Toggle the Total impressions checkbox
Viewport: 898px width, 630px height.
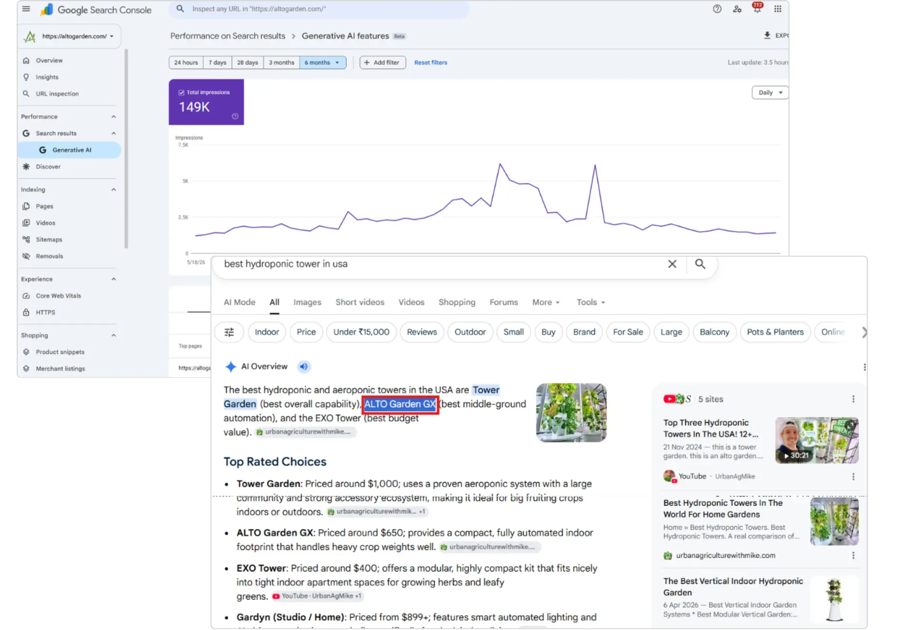point(181,92)
